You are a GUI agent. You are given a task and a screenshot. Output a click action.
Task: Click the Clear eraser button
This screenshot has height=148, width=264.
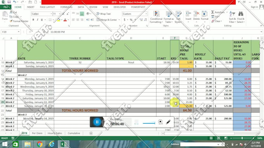point(217,21)
